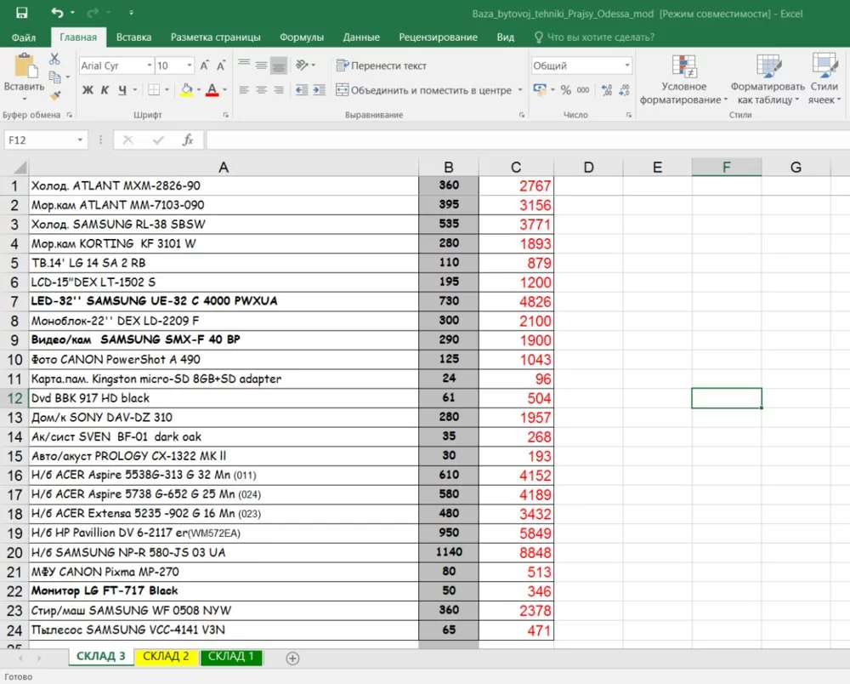Click the New Sheet plus icon
This screenshot has width=850, height=684.
pos(292,658)
